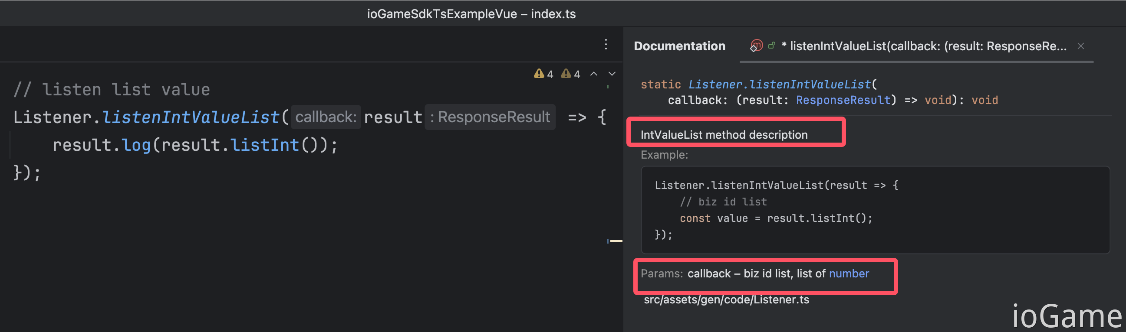Select the Documentation panel title
Viewport: 1126px width, 332px height.
(679, 46)
